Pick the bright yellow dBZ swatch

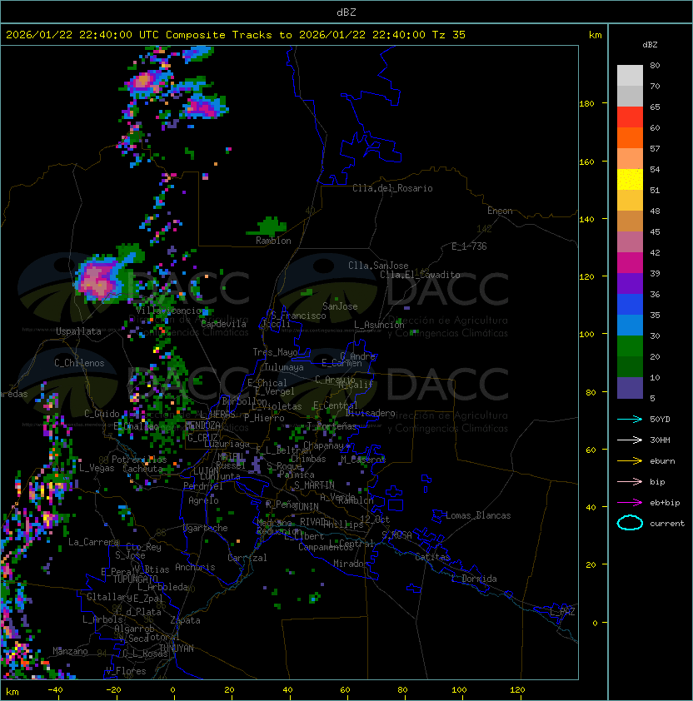click(630, 179)
